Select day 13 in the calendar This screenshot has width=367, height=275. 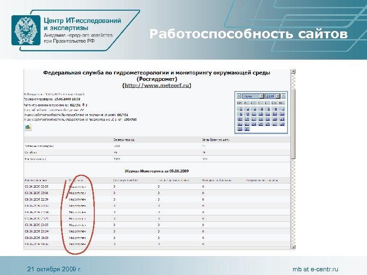click(275, 114)
